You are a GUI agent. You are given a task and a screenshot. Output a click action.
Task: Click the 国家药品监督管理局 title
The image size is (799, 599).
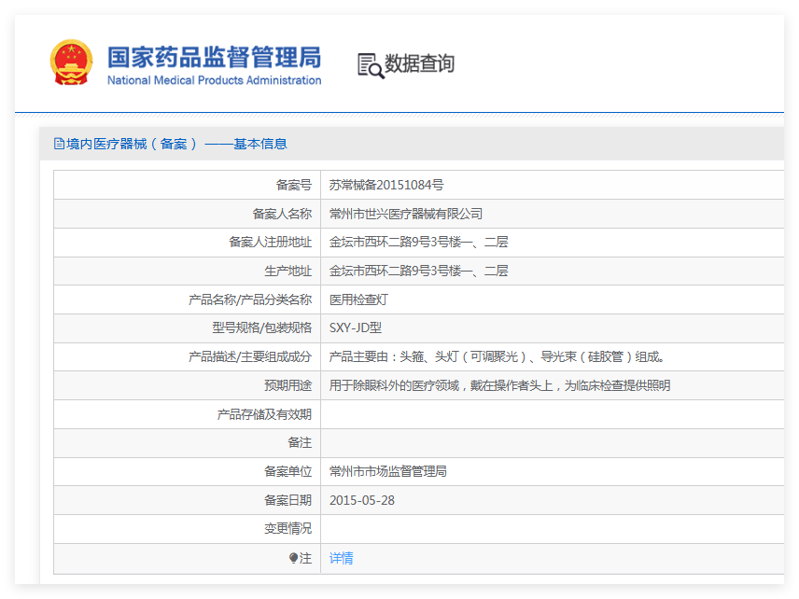tap(214, 57)
